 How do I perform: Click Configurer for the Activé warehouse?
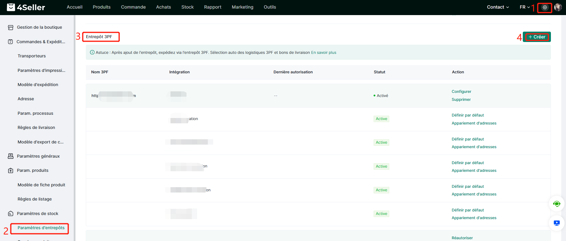[x=461, y=92]
